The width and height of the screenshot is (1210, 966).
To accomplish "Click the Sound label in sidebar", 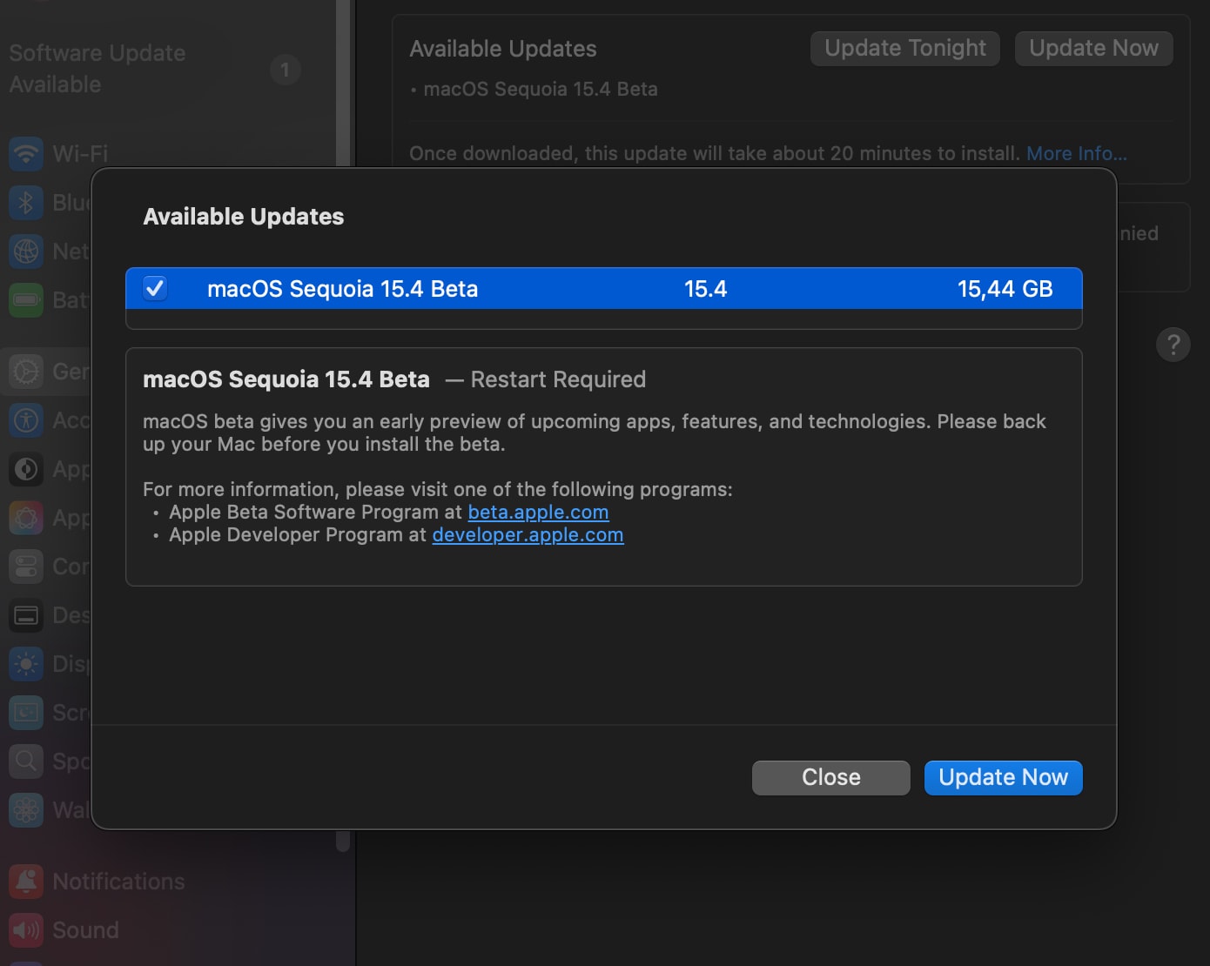I will 85,930.
